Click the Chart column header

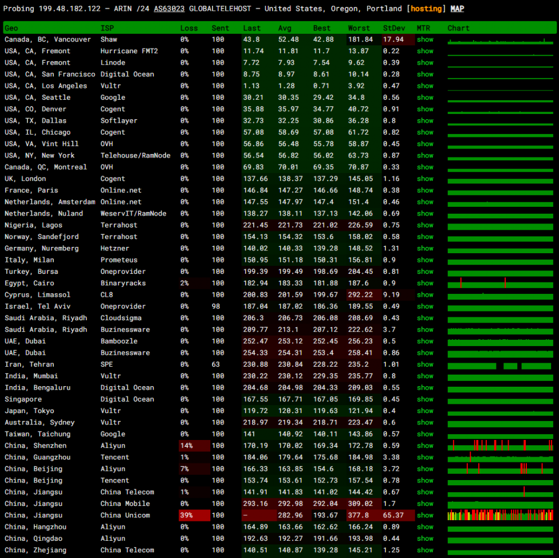[458, 28]
